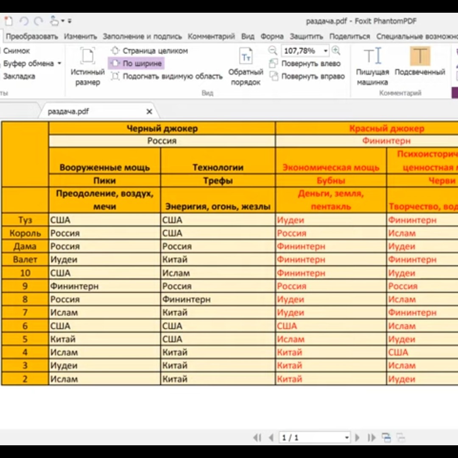Click Повернуть вправо rotate button
This screenshot has height=458, width=458.
(307, 76)
